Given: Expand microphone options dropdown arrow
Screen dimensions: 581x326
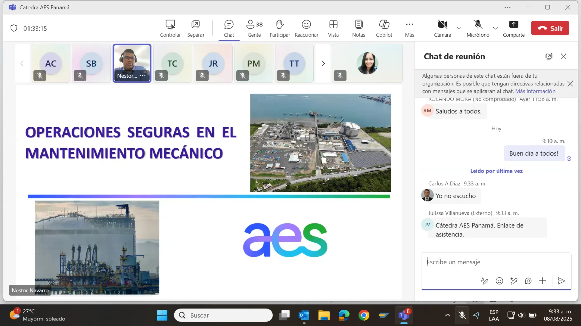Looking at the screenshot, I should [x=495, y=28].
